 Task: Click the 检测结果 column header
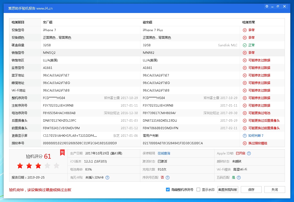249,22
